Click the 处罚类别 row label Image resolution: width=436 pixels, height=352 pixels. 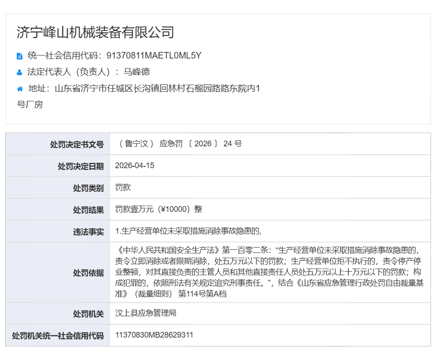click(88, 188)
